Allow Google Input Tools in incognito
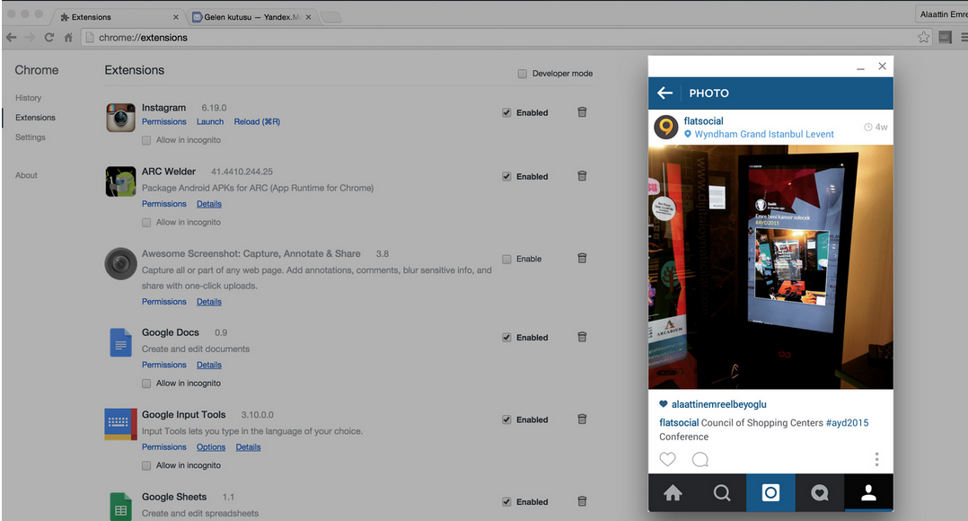 146,465
